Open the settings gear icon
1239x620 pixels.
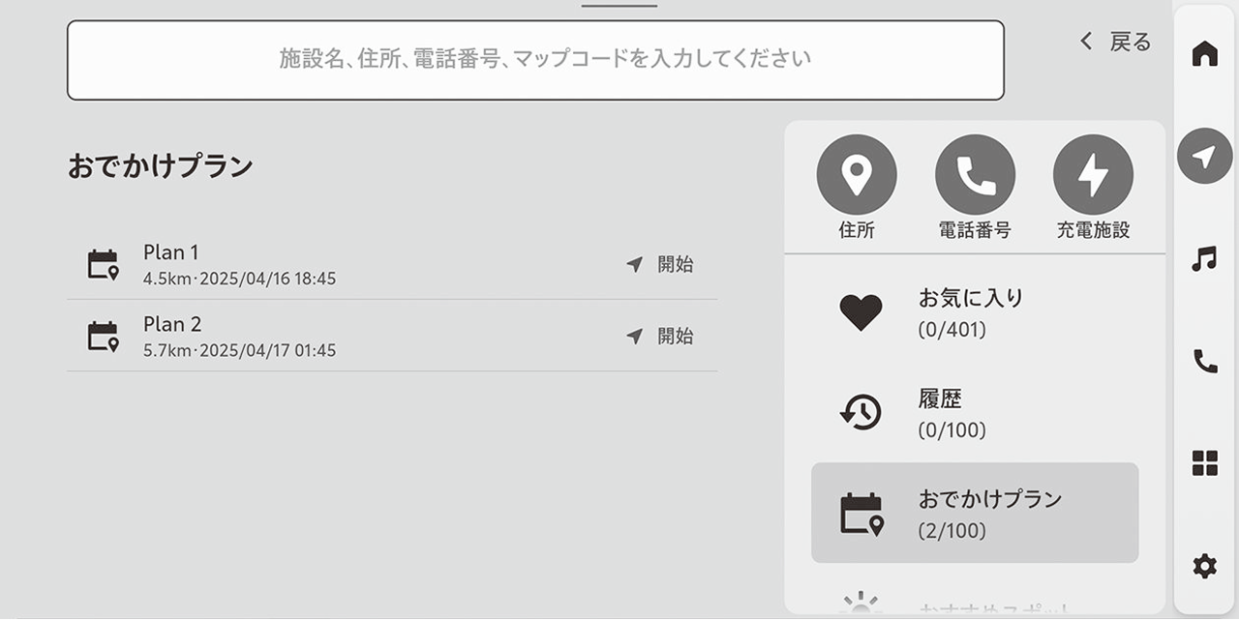(x=1204, y=566)
